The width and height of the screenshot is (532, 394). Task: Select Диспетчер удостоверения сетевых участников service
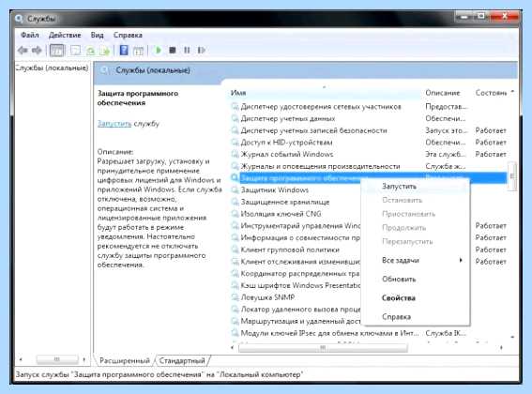pyautogui.click(x=321, y=107)
